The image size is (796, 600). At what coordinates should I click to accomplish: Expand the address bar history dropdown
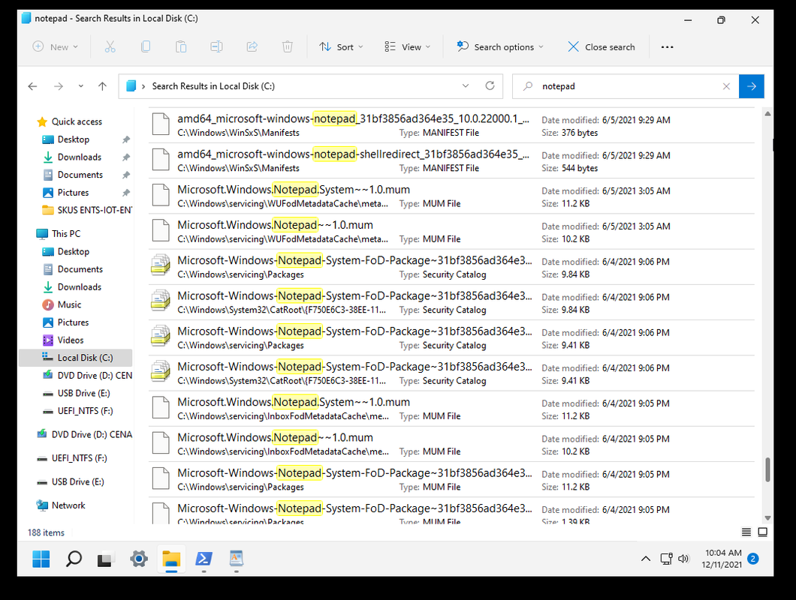tap(466, 85)
